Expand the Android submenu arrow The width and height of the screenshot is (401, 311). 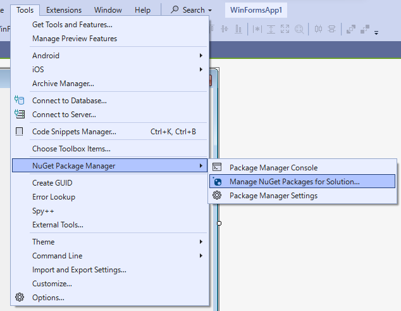(201, 56)
